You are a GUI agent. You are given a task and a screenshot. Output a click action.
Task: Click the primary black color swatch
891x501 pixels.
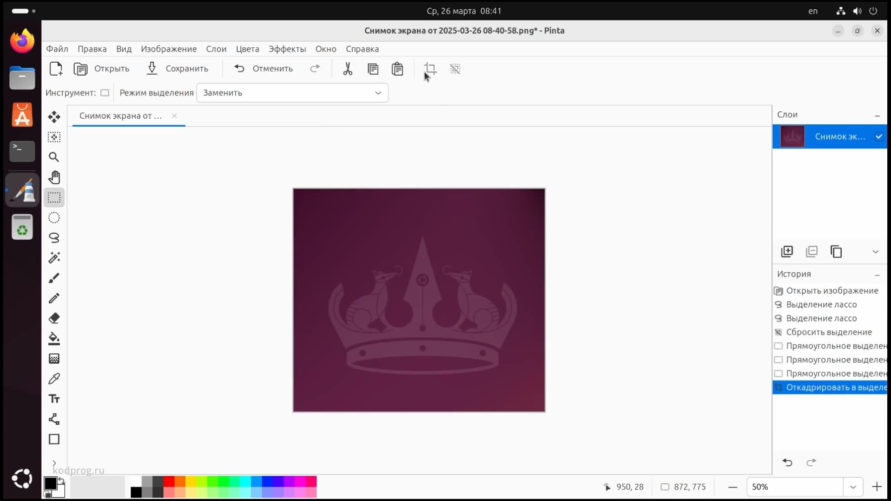50,483
